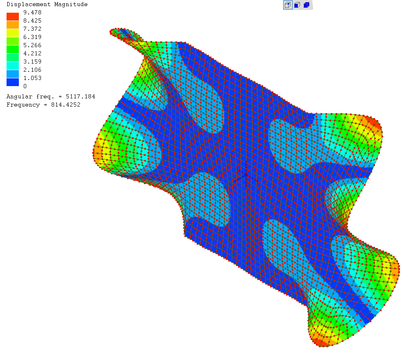Click the yellow 7.372 legend color swatch
This screenshot has width=409, height=362.
(13, 33)
